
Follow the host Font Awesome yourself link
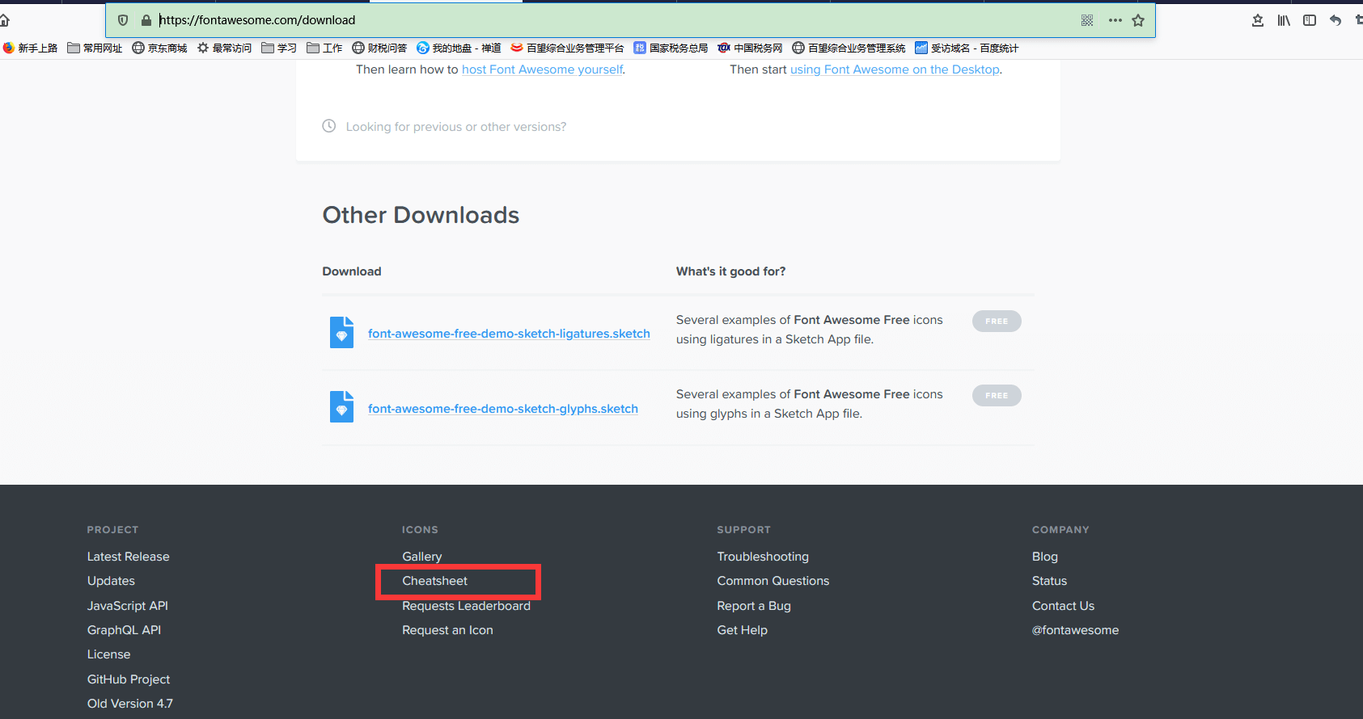pos(542,69)
